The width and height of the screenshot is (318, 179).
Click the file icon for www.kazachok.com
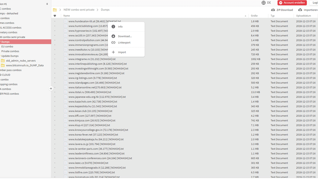pos(65,102)
